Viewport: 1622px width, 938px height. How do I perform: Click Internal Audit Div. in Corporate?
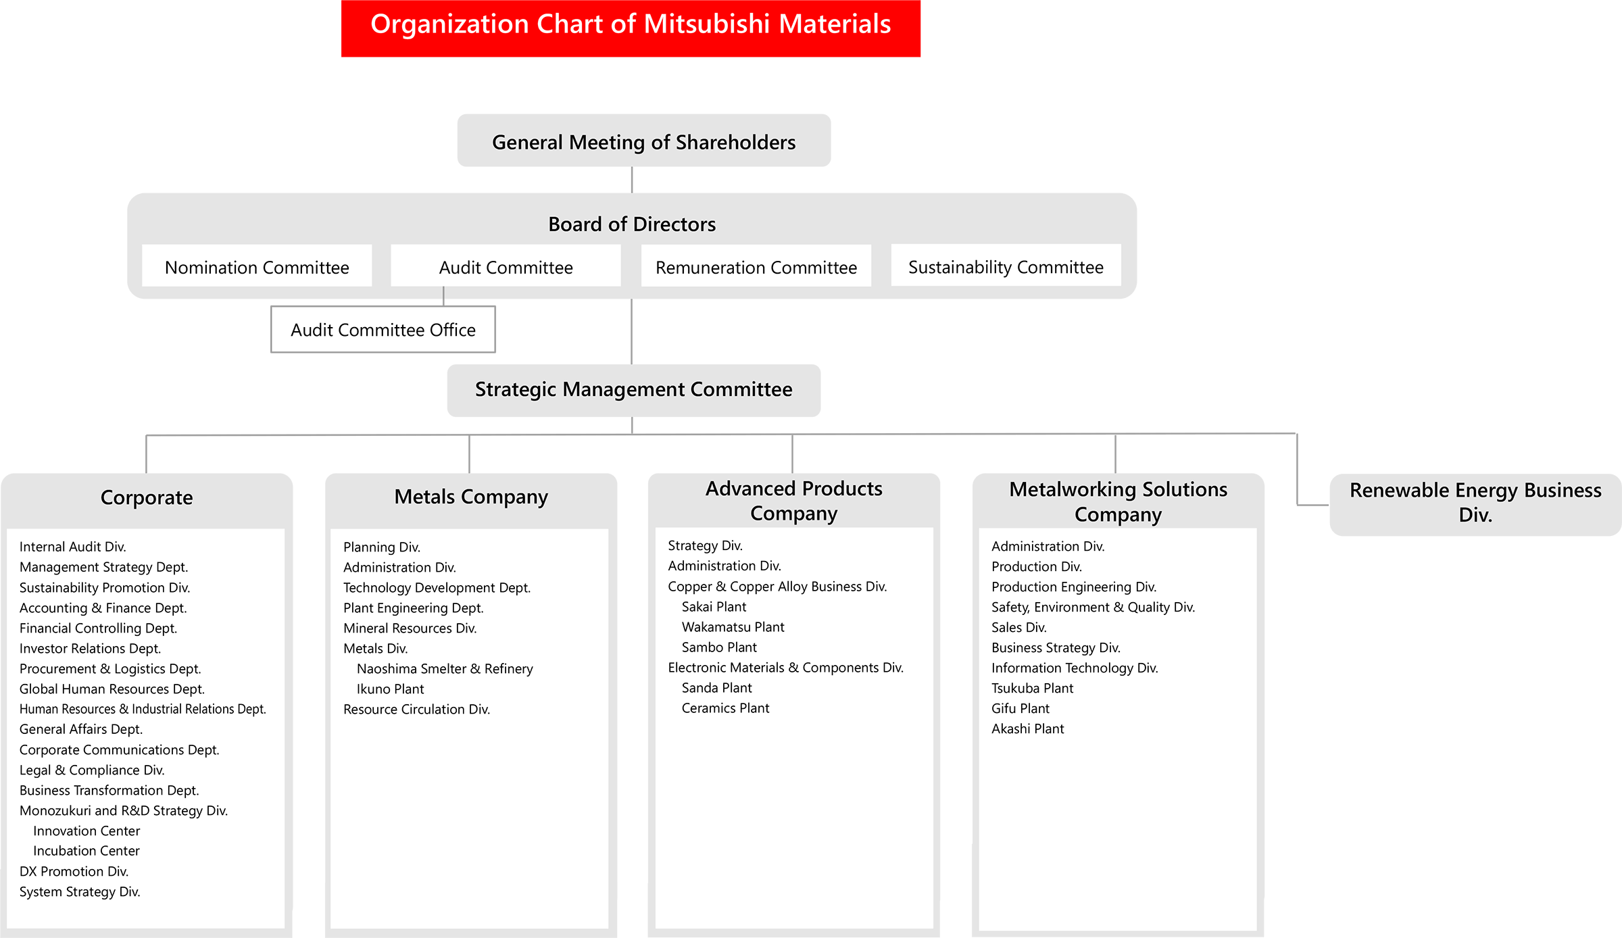pyautogui.click(x=73, y=547)
